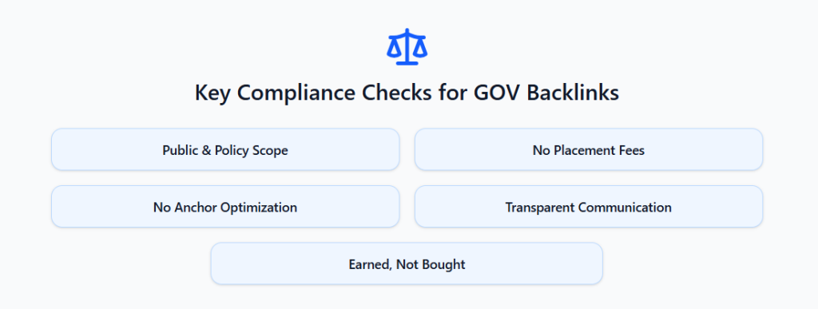The width and height of the screenshot is (818, 309).
Task: Click the word Checks in the title
Action: click(x=396, y=93)
